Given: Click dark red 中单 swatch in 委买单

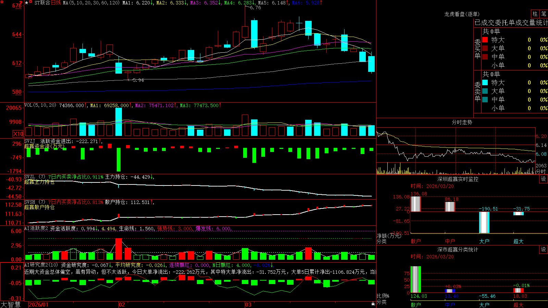Looking at the screenshot, I should point(485,57).
